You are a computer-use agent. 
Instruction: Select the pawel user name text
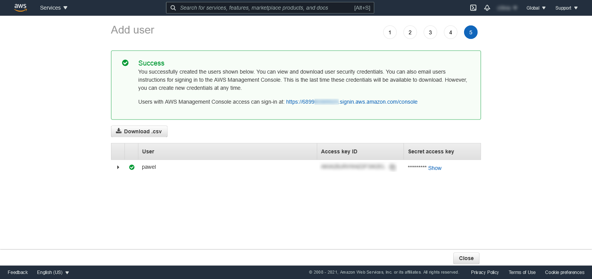[149, 167]
